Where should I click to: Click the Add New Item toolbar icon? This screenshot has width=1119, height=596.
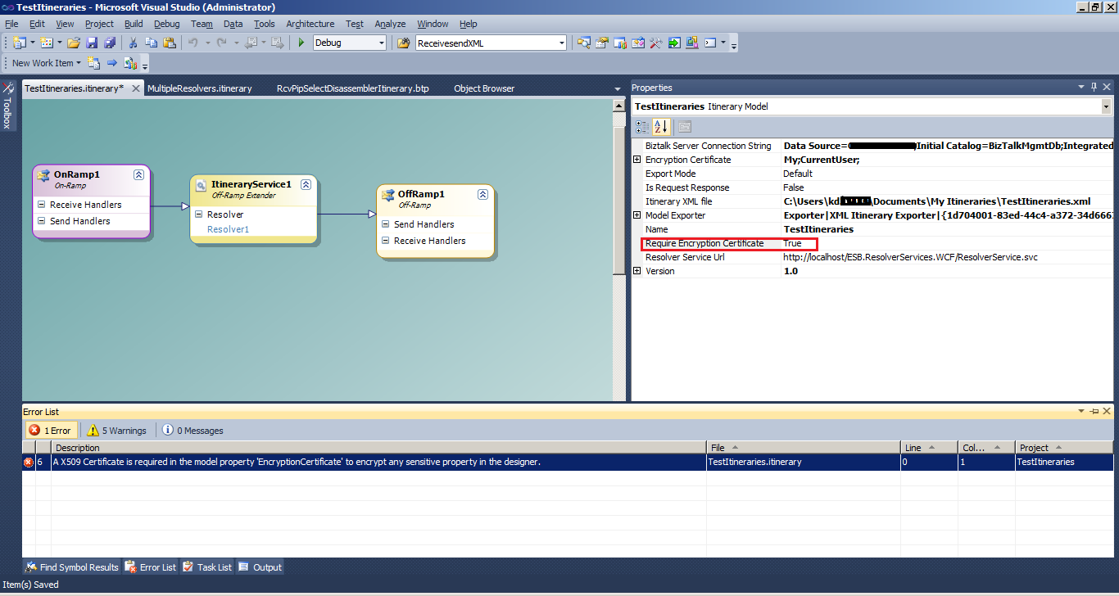coord(46,43)
